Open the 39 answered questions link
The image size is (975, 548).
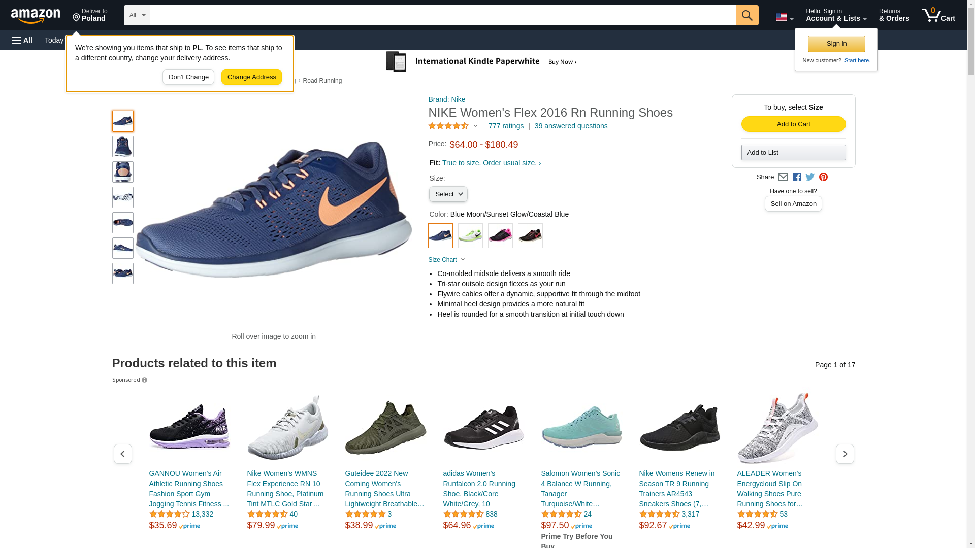coord(571,126)
